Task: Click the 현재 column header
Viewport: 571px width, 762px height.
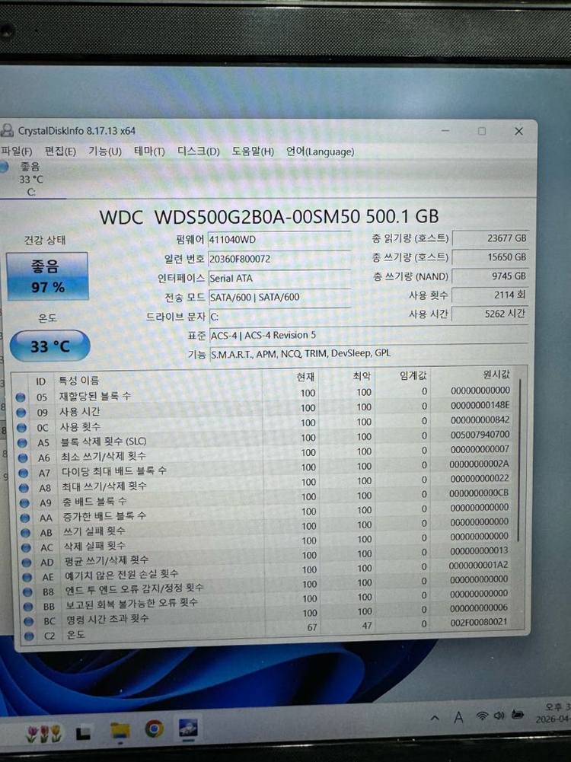Action: [305, 377]
